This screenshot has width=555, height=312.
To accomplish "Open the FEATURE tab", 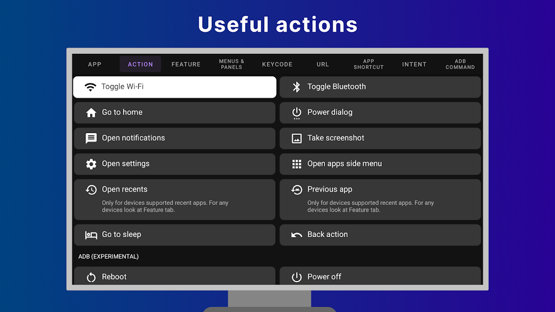I will click(186, 64).
